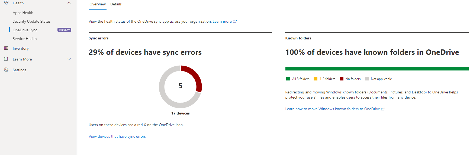
Task: Click 'Users on these devices see a red X' text
Action: [x=136, y=125]
